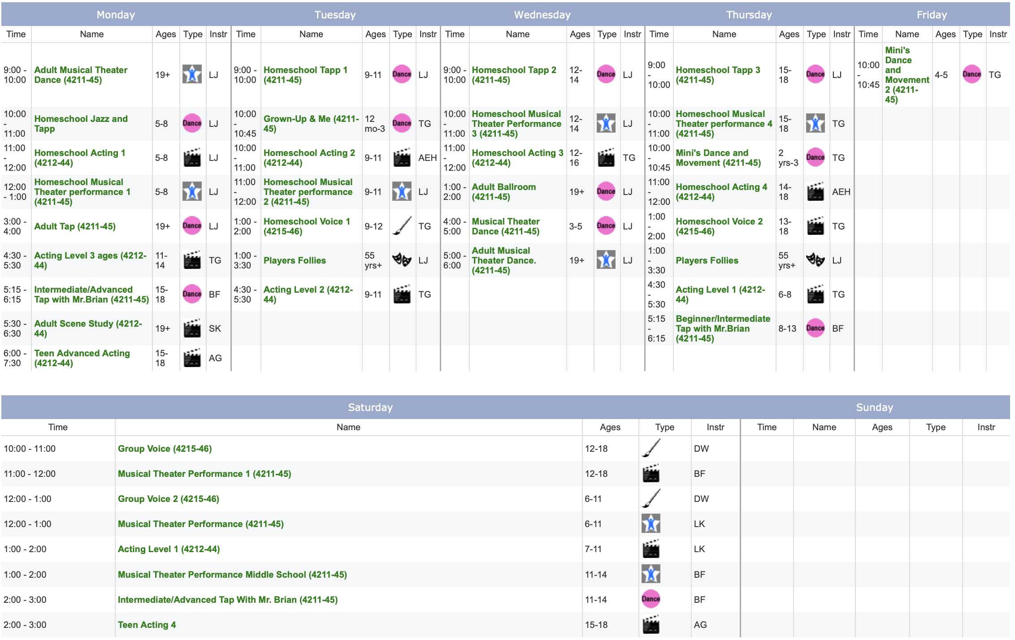Open Friday Mini's Dance and Movement 2 link

click(x=907, y=75)
